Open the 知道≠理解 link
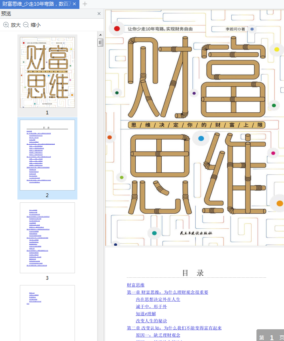The image size is (284, 341). tap(146, 313)
